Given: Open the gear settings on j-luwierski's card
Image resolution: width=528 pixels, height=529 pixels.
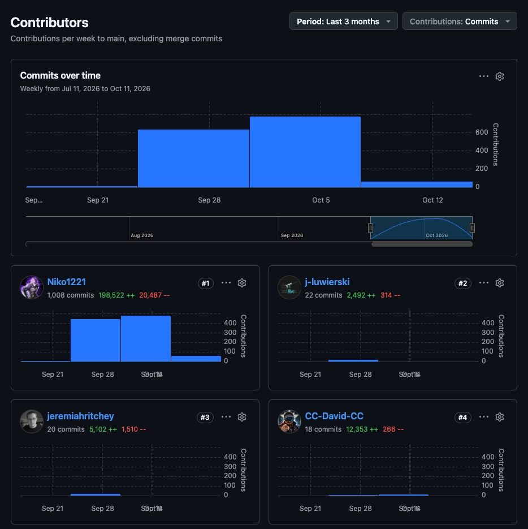Looking at the screenshot, I should [x=500, y=283].
